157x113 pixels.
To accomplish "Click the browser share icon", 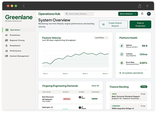I will pos(140,6).
